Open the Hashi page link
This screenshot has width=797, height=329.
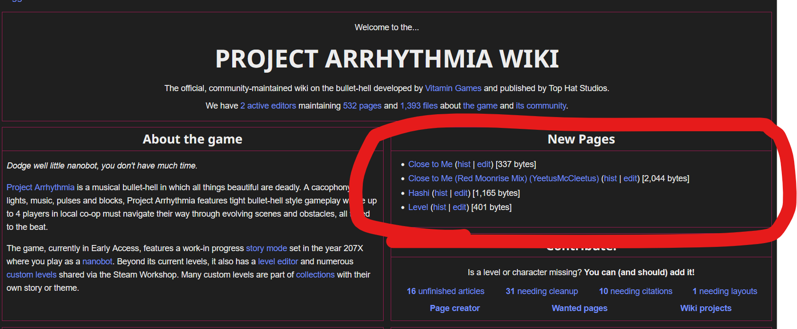click(x=419, y=193)
